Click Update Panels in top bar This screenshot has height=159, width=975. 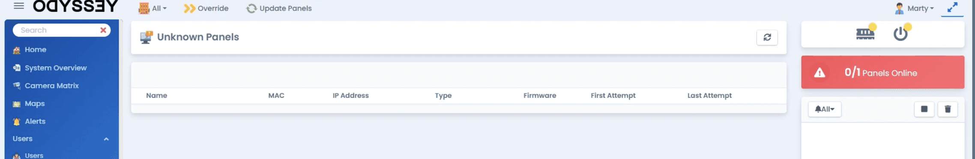(x=279, y=8)
